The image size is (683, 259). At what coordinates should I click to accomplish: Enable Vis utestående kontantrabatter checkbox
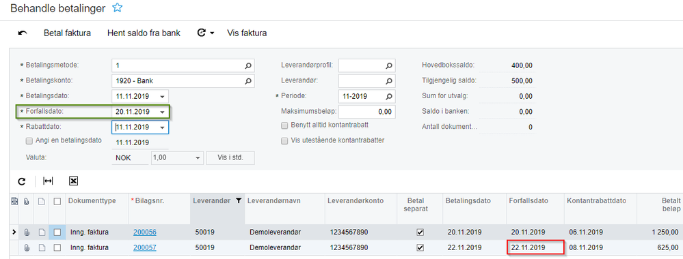point(284,141)
